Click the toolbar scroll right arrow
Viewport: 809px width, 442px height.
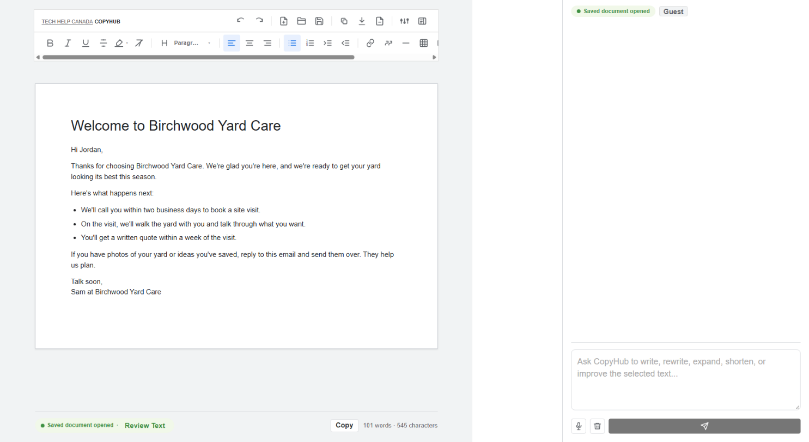[x=434, y=57]
